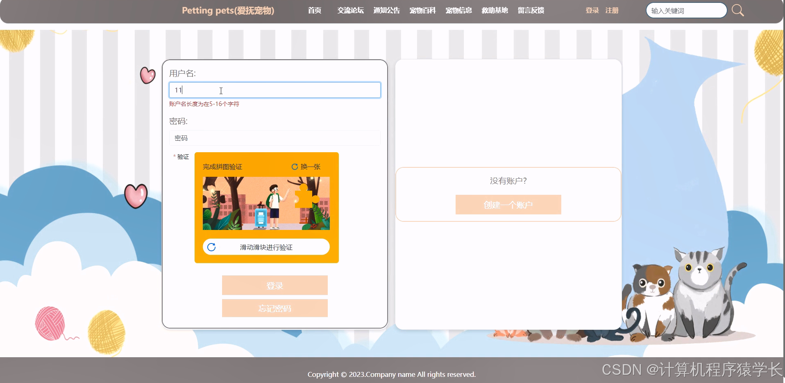
Task: Click the copyright footer text
Action: tap(392, 374)
